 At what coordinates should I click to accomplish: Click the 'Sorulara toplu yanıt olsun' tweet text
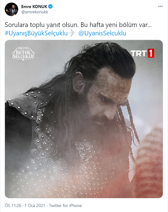tap(42, 25)
